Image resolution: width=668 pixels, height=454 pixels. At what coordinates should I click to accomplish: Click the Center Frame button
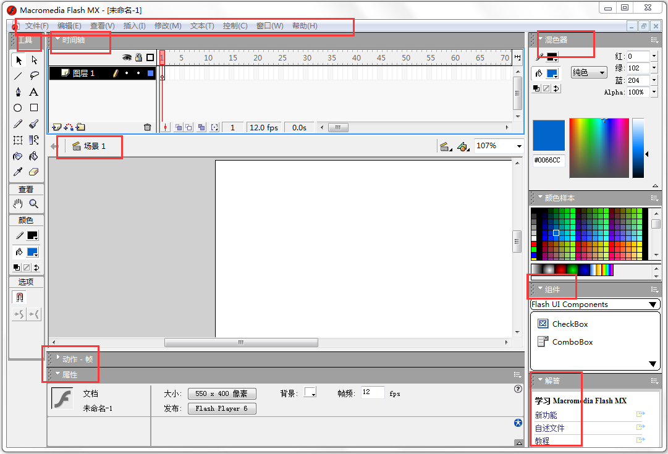coord(165,127)
